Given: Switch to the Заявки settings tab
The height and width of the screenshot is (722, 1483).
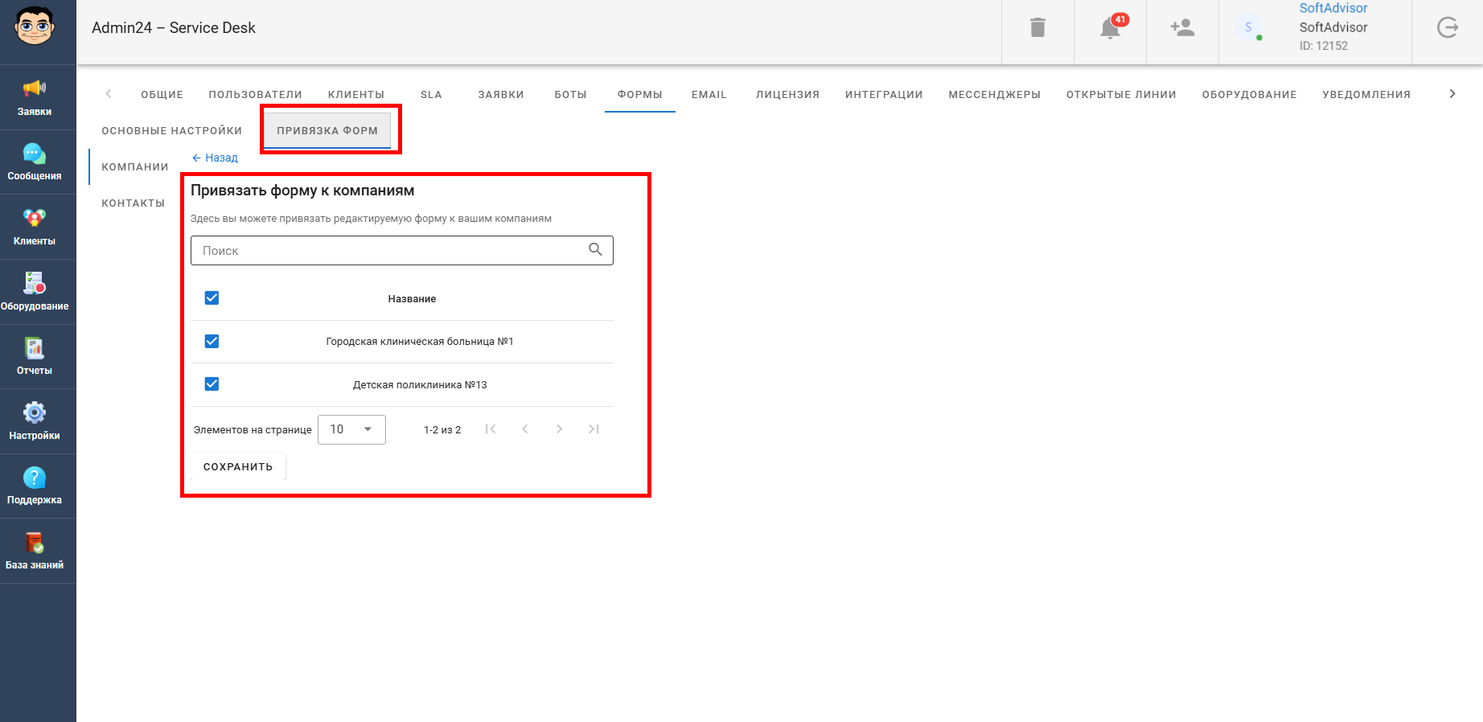Looking at the screenshot, I should [x=501, y=95].
